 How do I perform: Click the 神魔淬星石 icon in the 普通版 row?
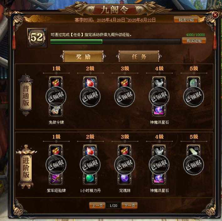159,110
